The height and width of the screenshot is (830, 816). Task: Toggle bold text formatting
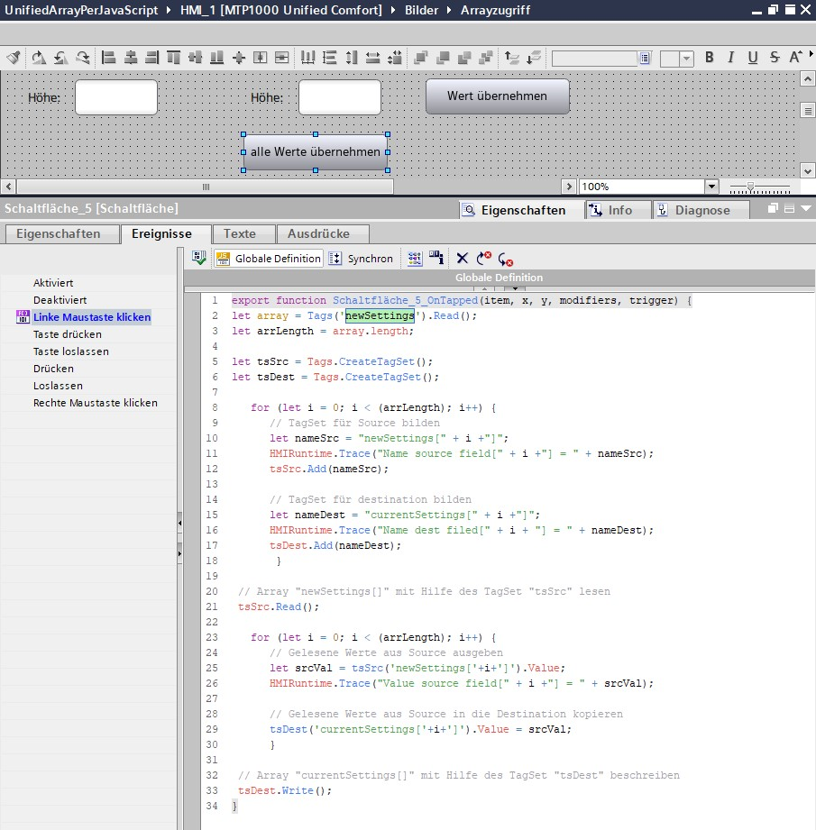pyautogui.click(x=710, y=58)
